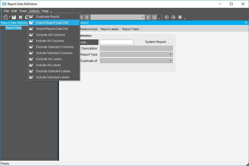
Task: Open the toolbar navigation combo box
Action: (x=143, y=17)
